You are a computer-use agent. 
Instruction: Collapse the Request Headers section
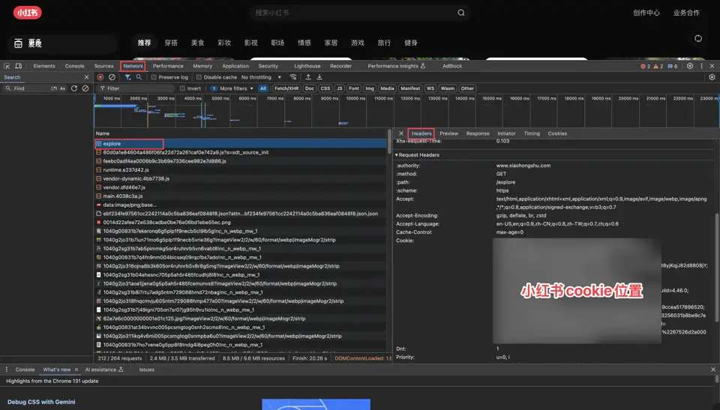click(417, 154)
